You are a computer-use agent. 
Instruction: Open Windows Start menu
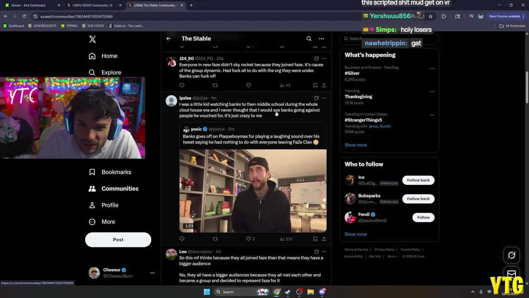tap(207, 292)
